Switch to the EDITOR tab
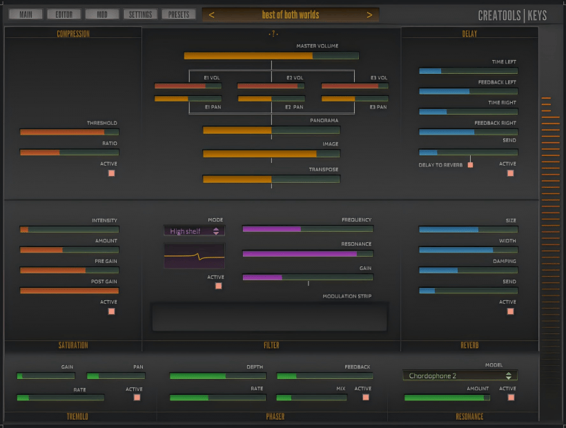Image resolution: width=566 pixels, height=428 pixels. (x=62, y=12)
